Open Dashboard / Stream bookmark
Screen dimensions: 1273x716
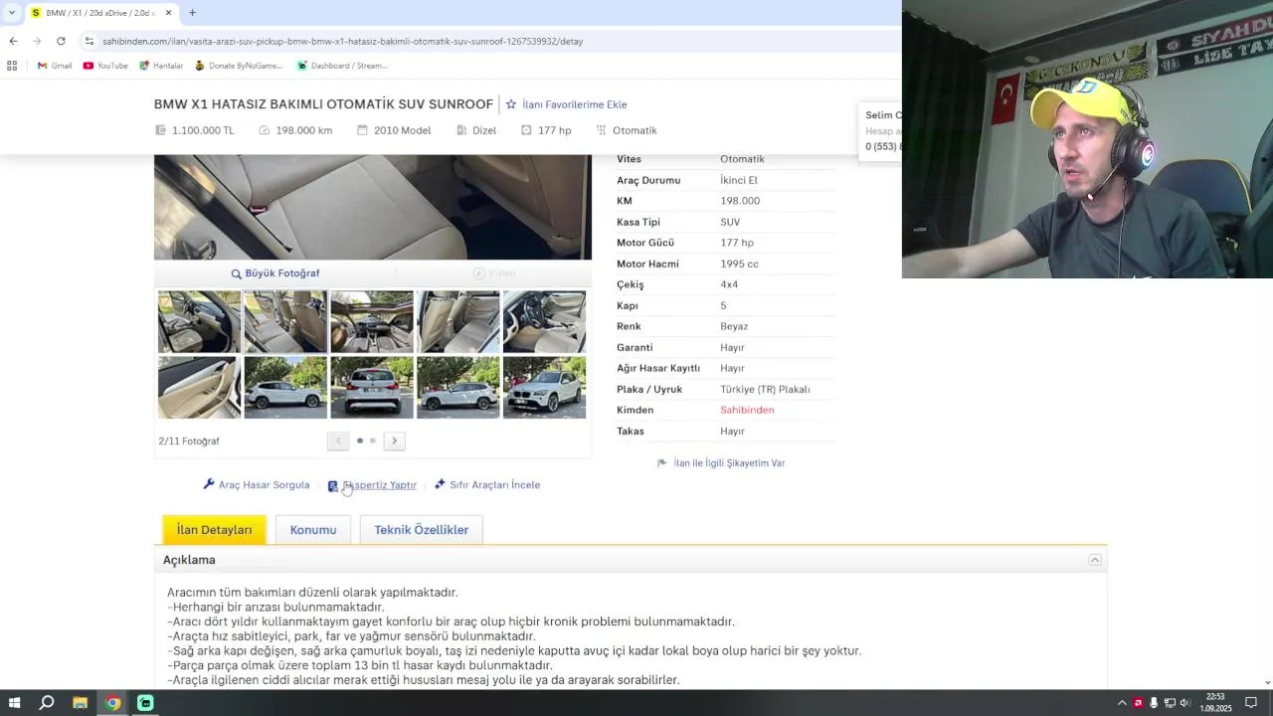click(342, 66)
